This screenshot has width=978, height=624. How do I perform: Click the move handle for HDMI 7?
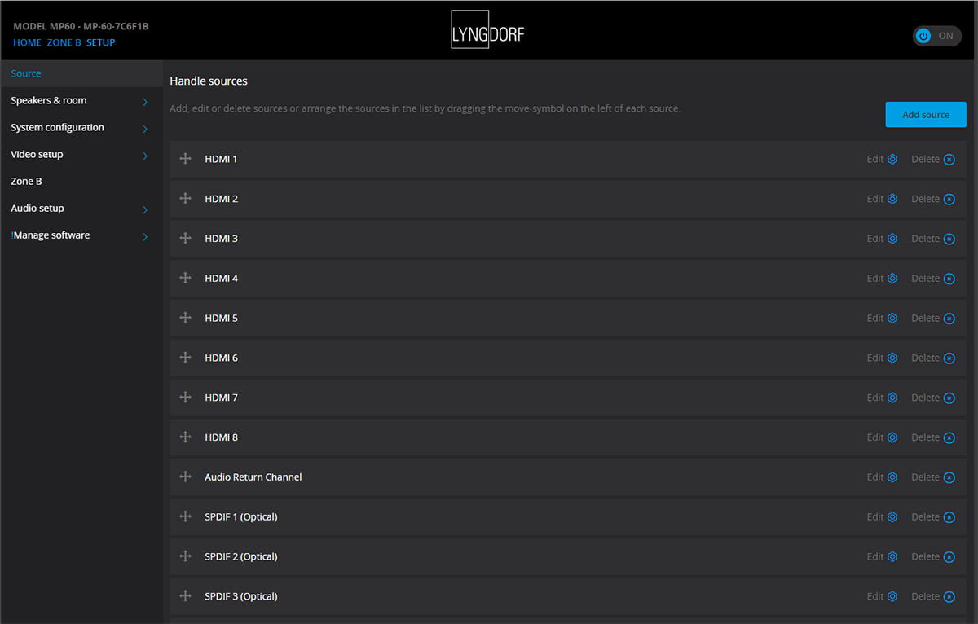185,398
